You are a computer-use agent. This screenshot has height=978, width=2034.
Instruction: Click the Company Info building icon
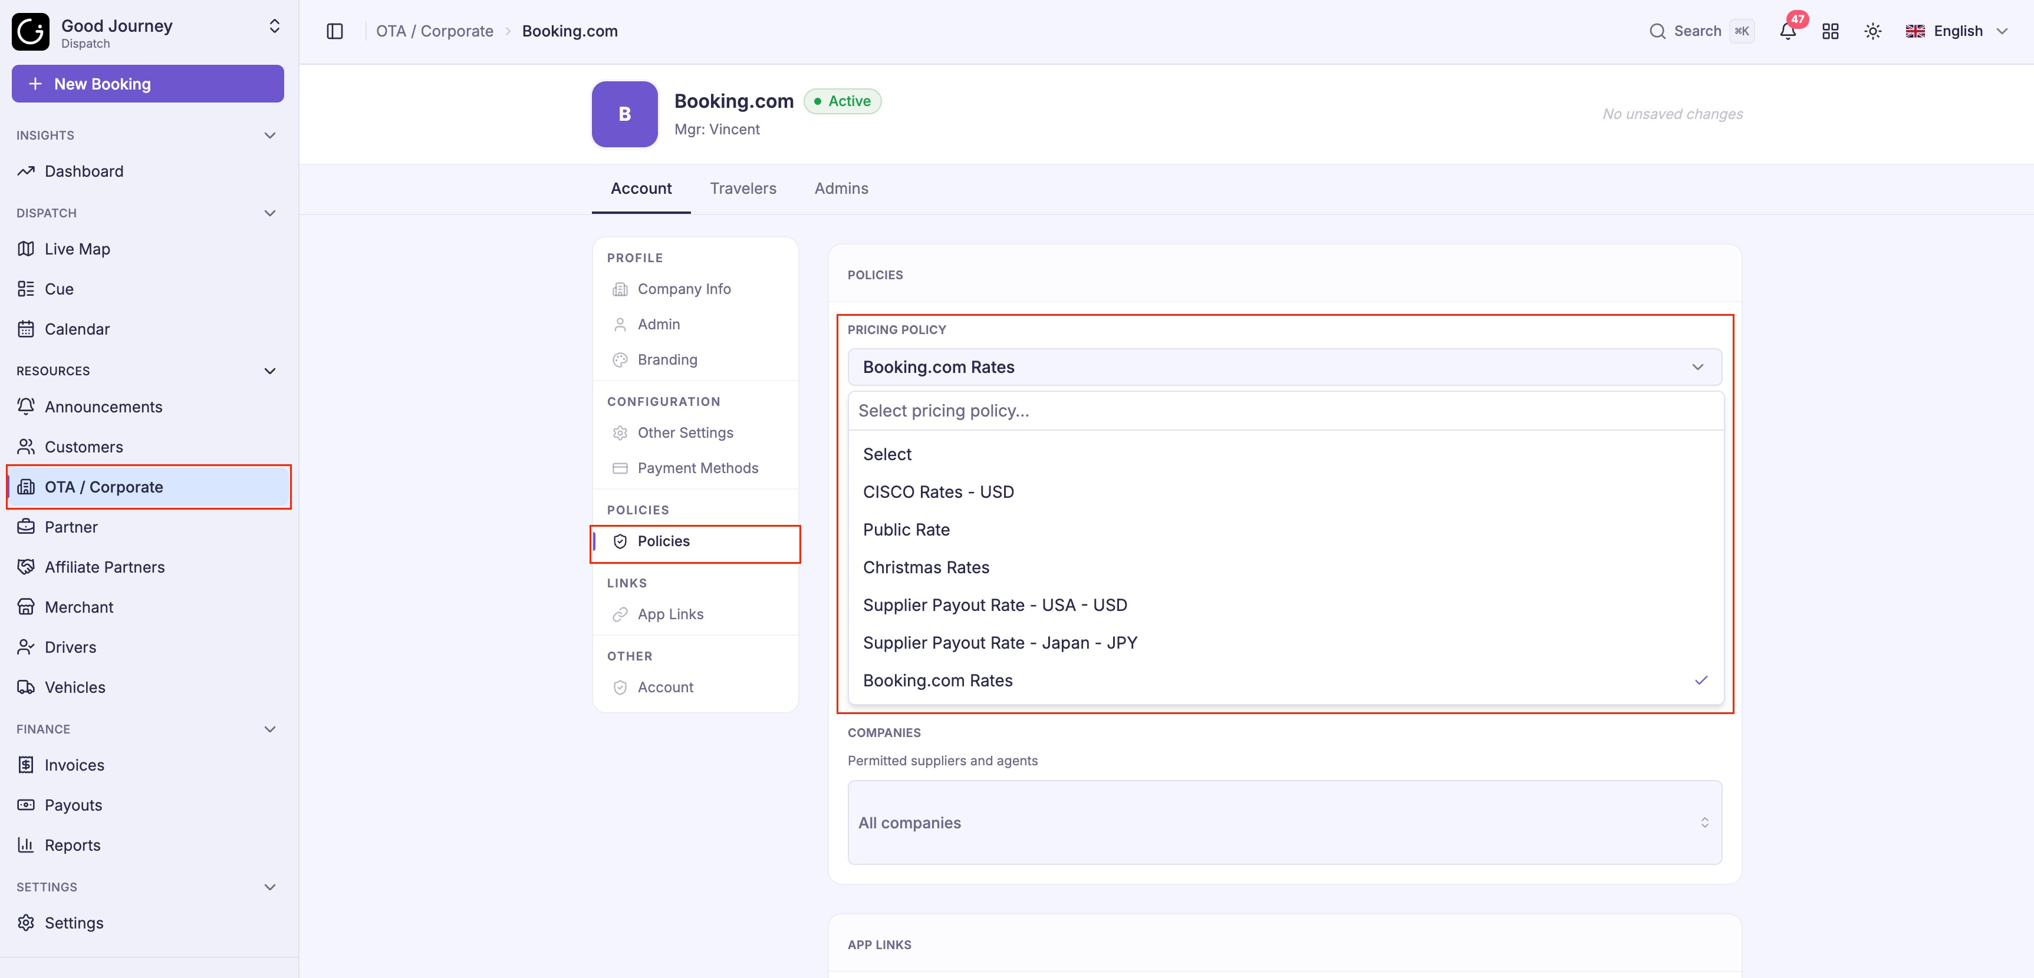click(x=620, y=290)
